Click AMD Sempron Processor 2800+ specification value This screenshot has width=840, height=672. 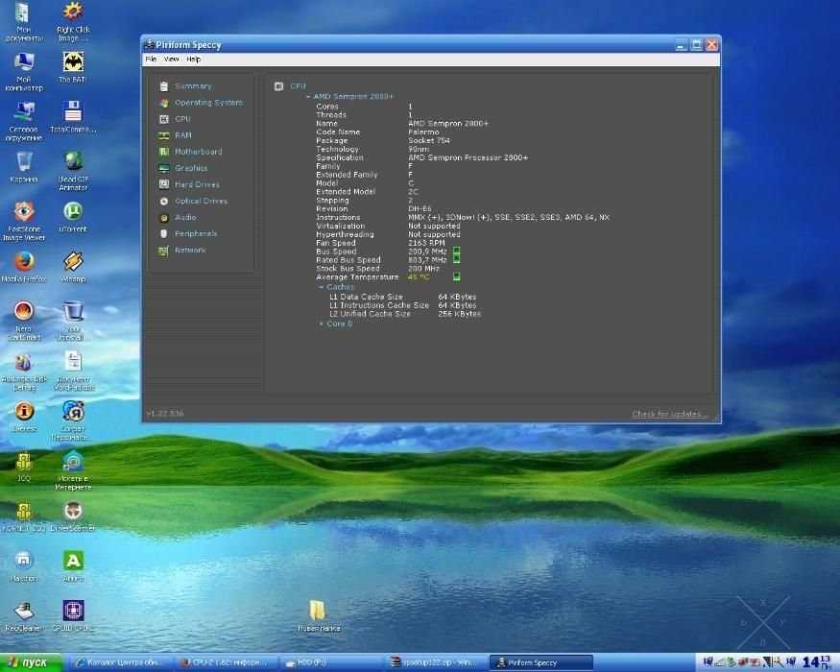[x=468, y=157]
